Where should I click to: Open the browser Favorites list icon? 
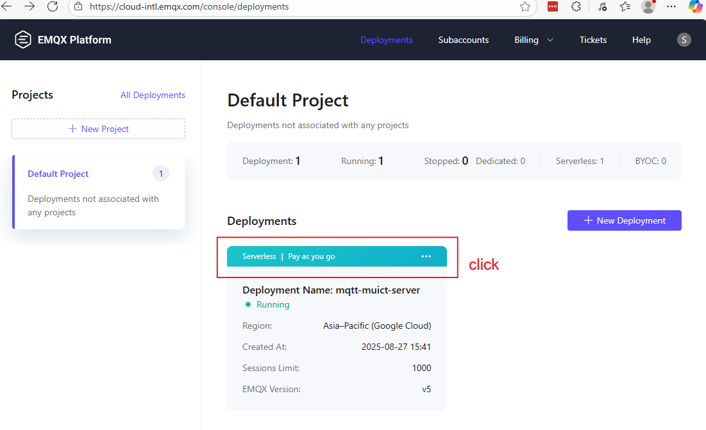click(x=625, y=7)
